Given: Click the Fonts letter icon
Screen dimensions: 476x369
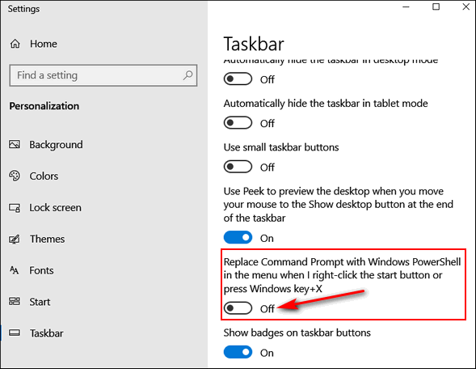Looking at the screenshot, I should coord(14,270).
